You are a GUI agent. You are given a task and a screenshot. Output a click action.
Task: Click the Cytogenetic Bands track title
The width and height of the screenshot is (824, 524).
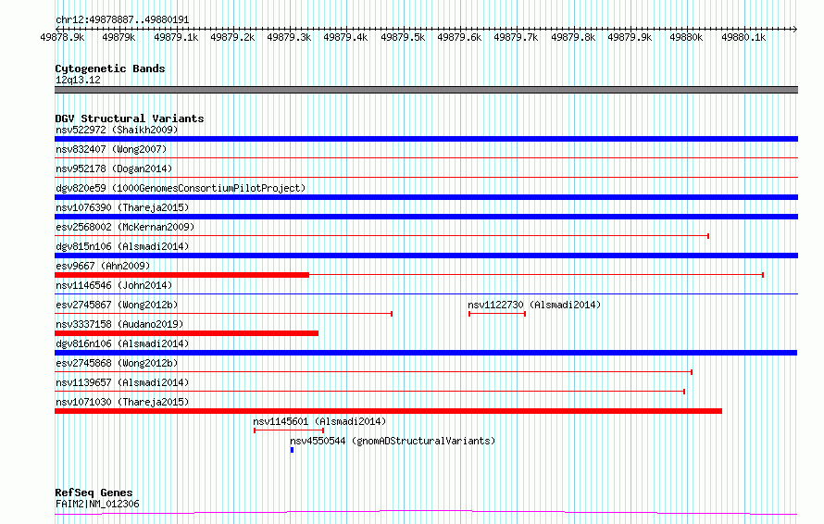tap(110, 69)
